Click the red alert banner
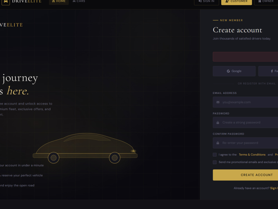This screenshot has width=278, height=209. pos(245,57)
